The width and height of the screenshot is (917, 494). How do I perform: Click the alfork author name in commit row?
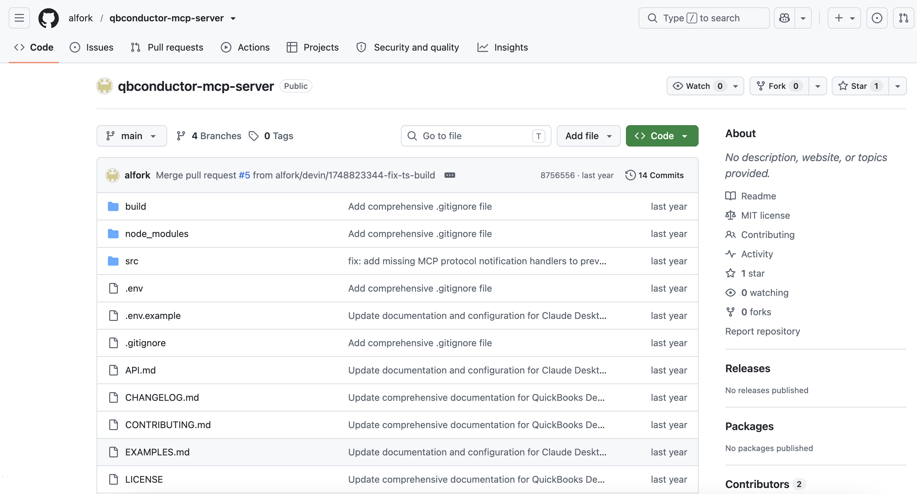point(138,175)
